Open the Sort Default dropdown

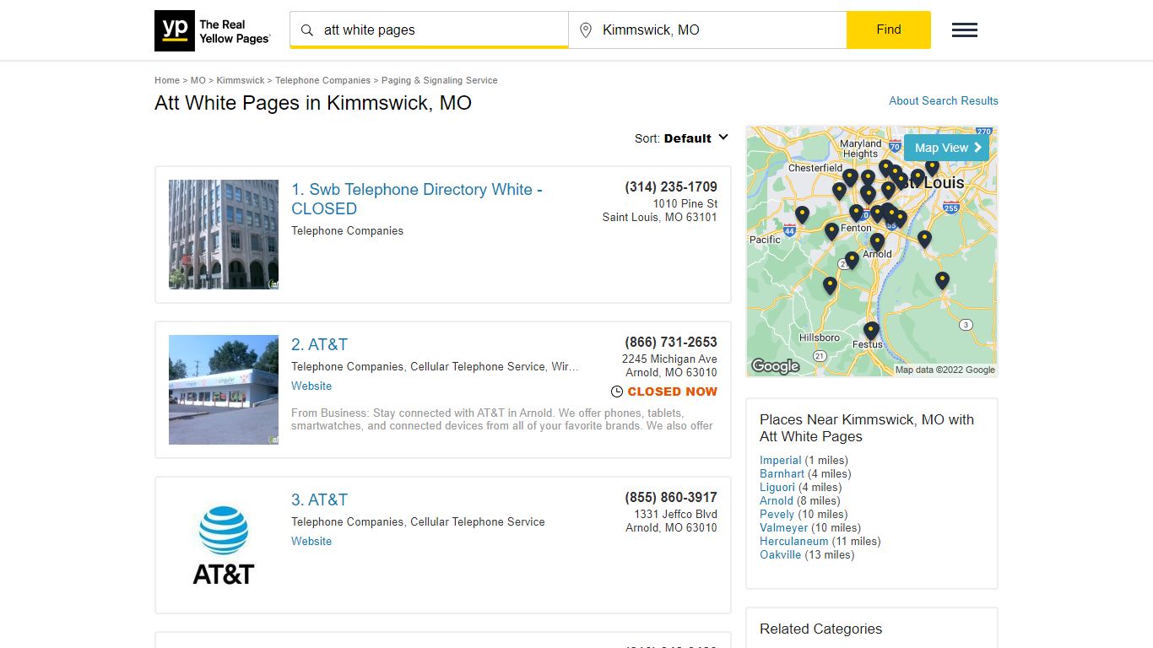pyautogui.click(x=682, y=138)
